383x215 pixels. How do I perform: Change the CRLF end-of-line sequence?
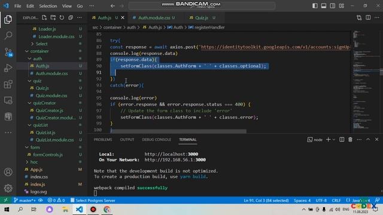coord(336,201)
